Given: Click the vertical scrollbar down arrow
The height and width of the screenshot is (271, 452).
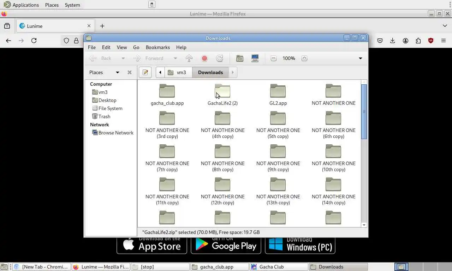Looking at the screenshot, I should (x=364, y=225).
